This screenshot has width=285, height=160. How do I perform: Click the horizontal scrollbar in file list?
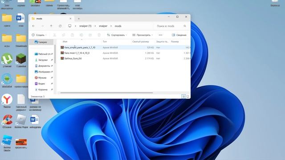point(106,93)
